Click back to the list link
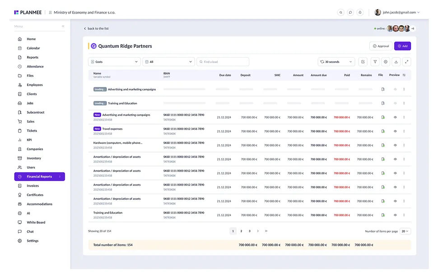Image resolution: width=438 pixels, height=275 pixels. (x=96, y=28)
